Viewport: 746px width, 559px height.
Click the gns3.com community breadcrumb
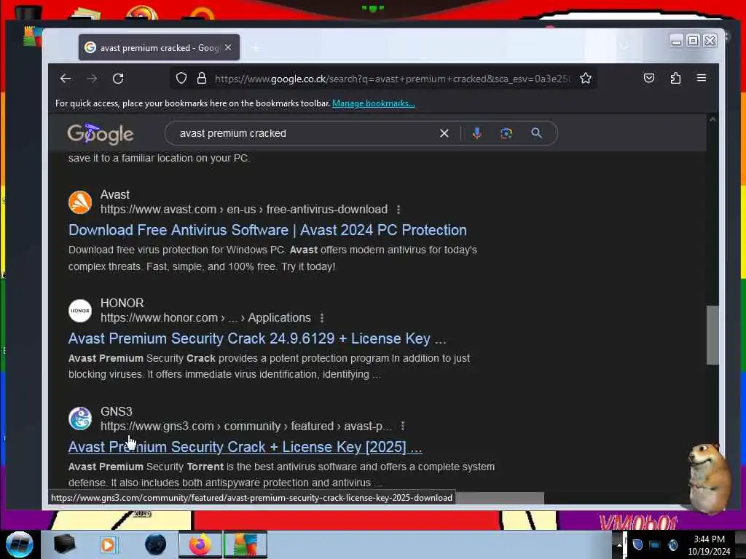click(246, 427)
